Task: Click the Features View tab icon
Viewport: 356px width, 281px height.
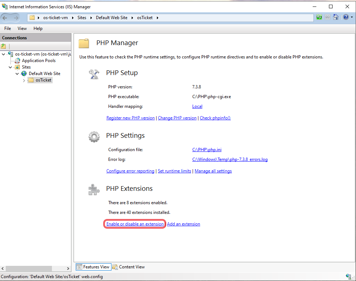Action: pyautogui.click(x=79, y=267)
